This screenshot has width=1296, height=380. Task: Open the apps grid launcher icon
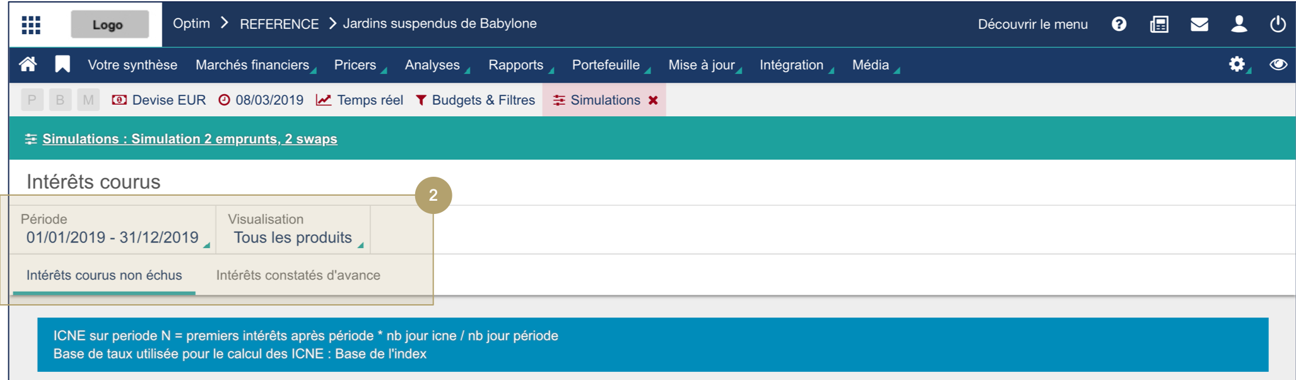pyautogui.click(x=31, y=25)
